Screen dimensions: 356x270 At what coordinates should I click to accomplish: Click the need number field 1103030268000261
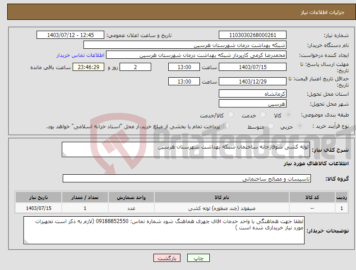[x=253, y=35]
